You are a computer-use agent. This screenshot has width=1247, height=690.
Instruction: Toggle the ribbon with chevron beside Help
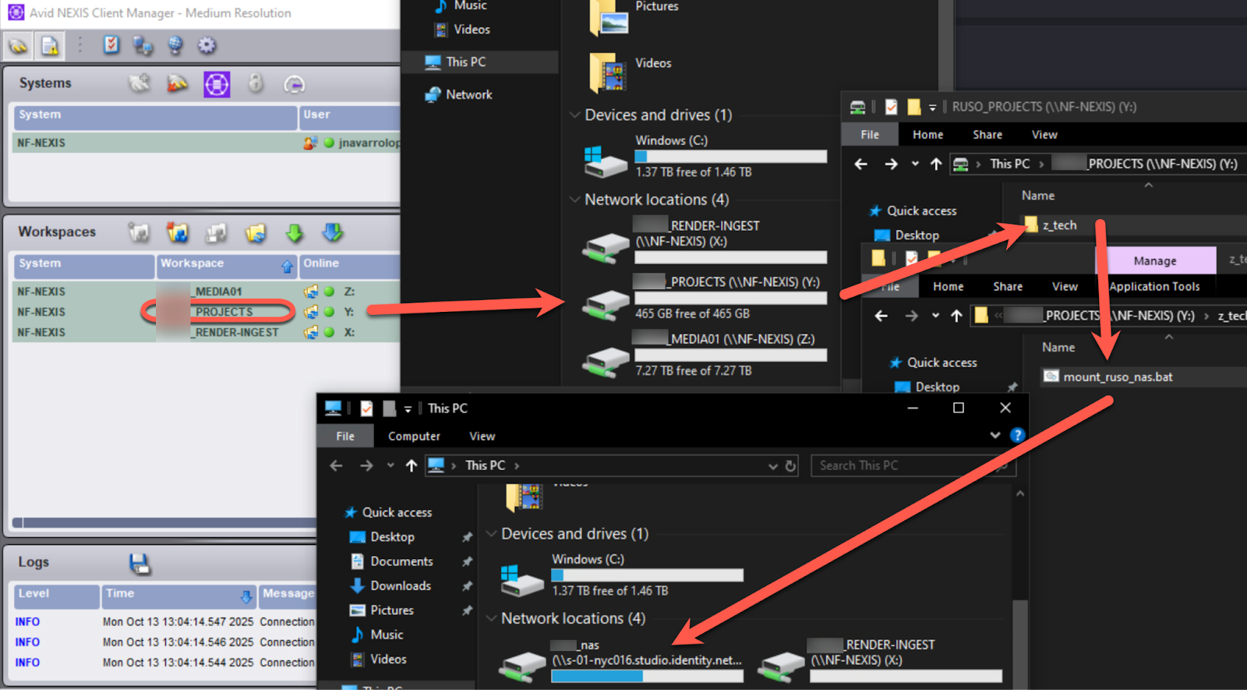(x=994, y=435)
